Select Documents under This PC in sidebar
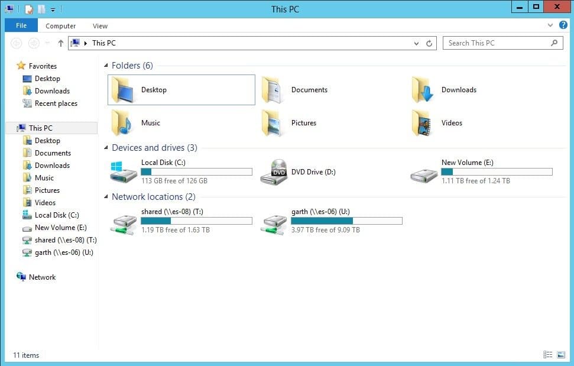 [53, 153]
